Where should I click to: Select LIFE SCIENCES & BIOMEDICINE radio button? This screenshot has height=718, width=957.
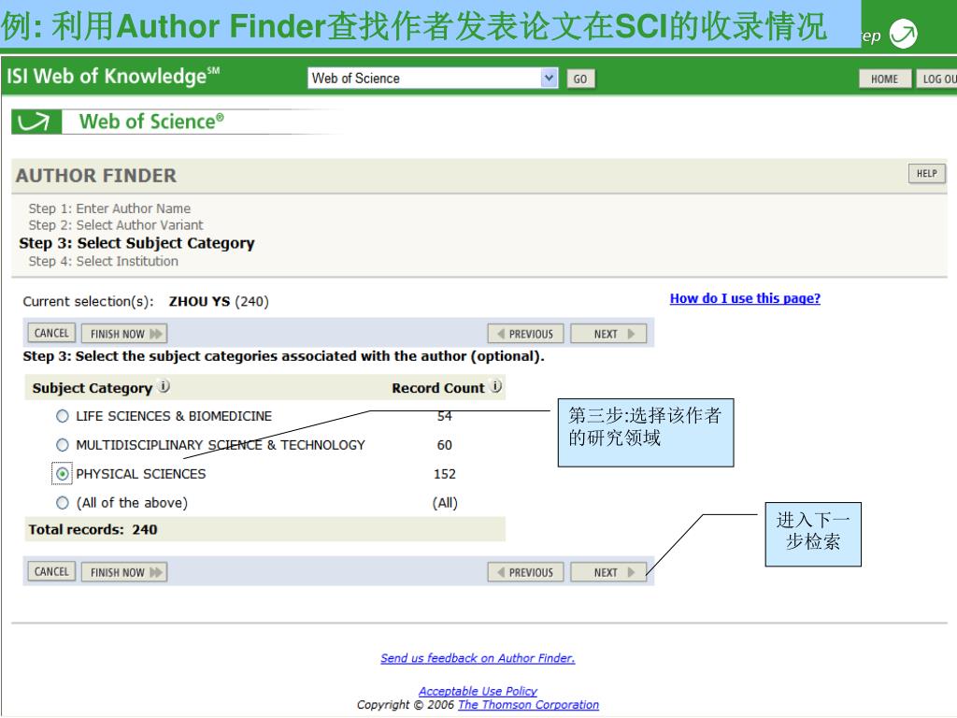(63, 416)
